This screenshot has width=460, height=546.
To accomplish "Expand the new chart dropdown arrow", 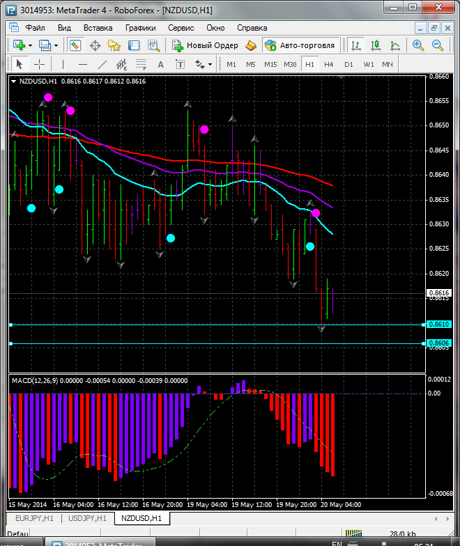I will point(29,45).
